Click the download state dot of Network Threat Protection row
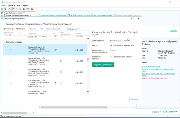Screen dimensions: 180x118 click(11, 72)
